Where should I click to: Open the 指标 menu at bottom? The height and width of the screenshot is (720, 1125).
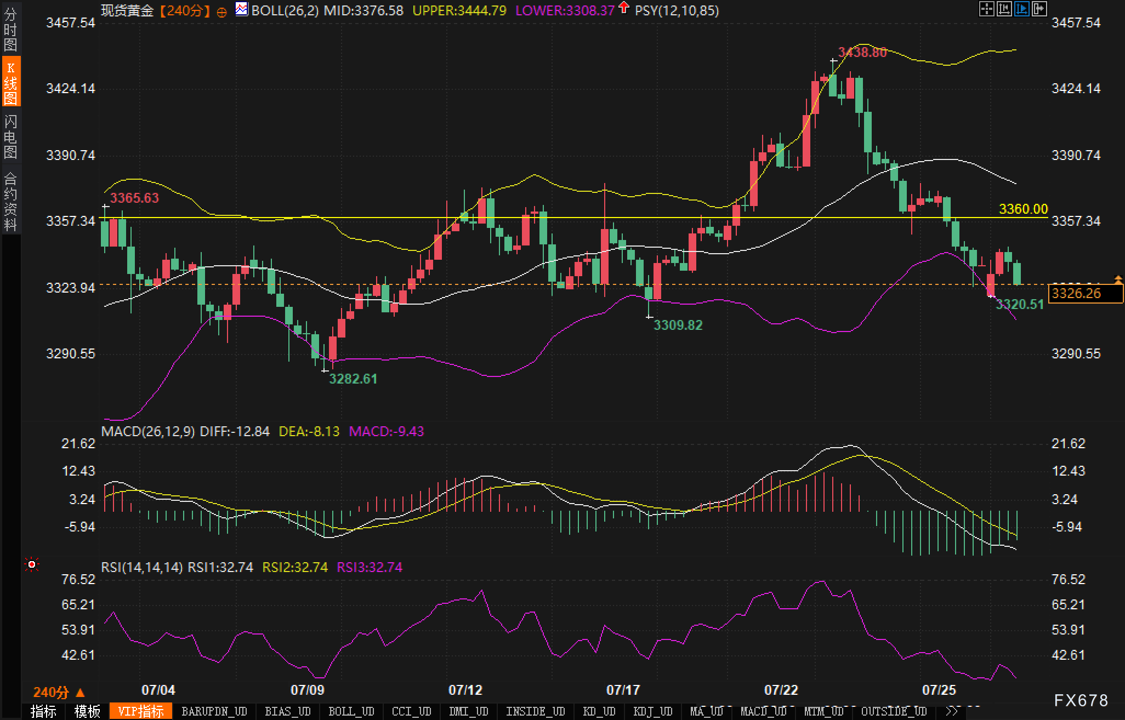click(x=43, y=711)
